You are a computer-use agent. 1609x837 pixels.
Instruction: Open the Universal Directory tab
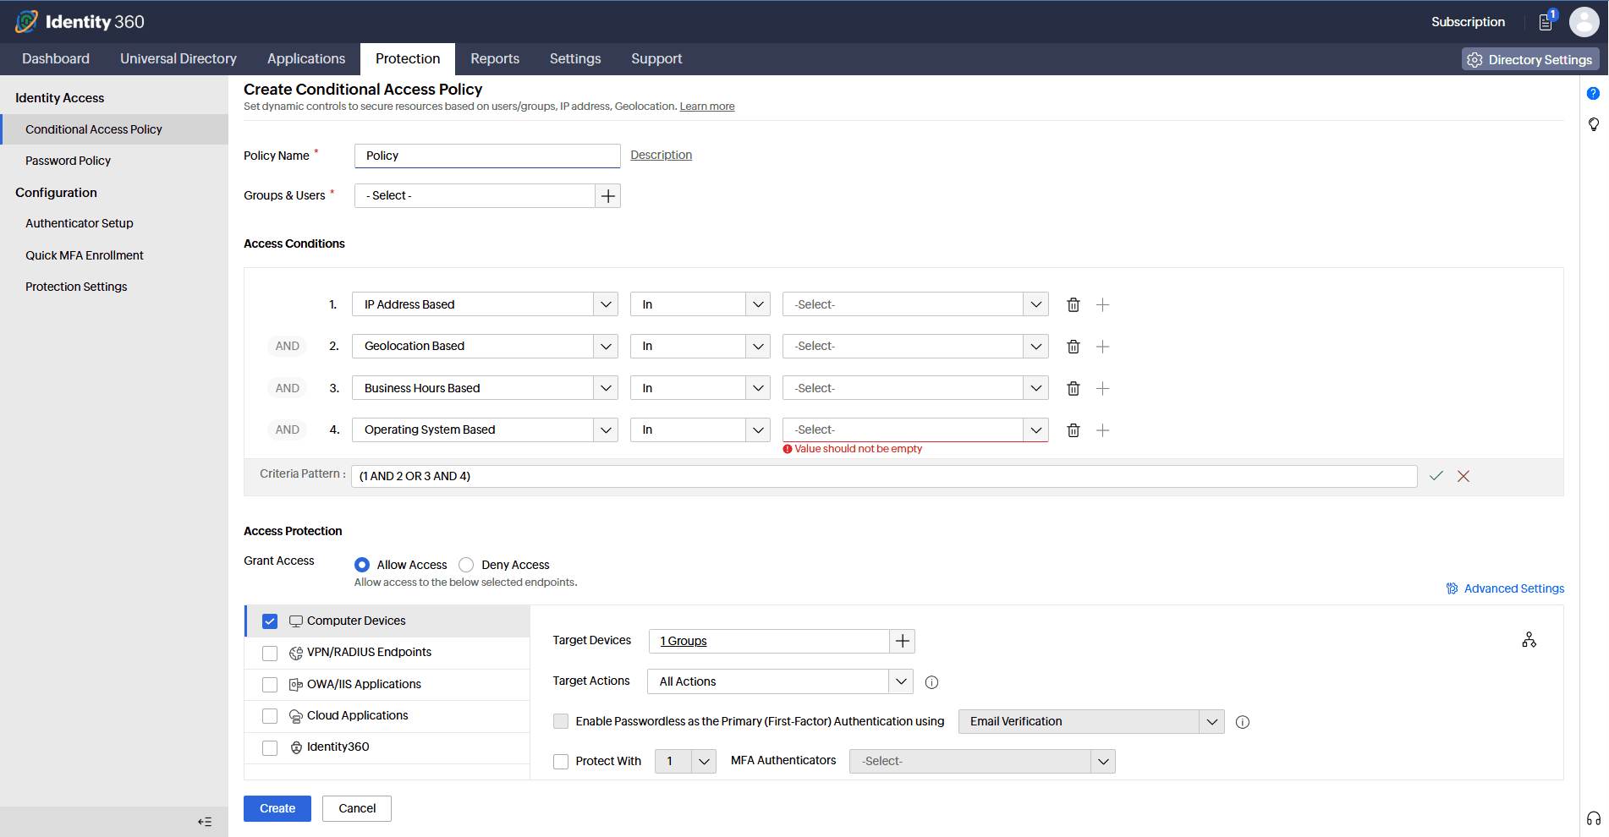178,58
